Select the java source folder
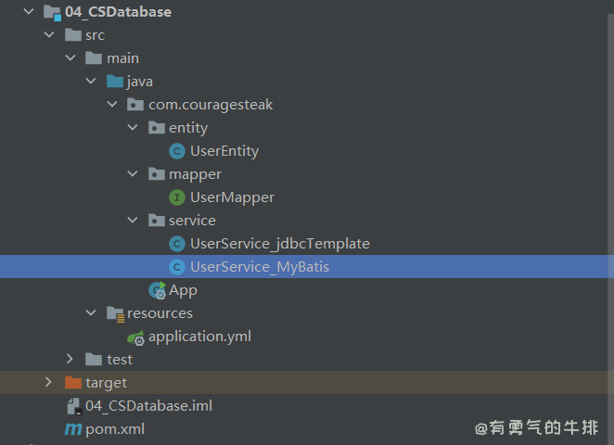Image resolution: width=614 pixels, height=445 pixels. click(139, 82)
